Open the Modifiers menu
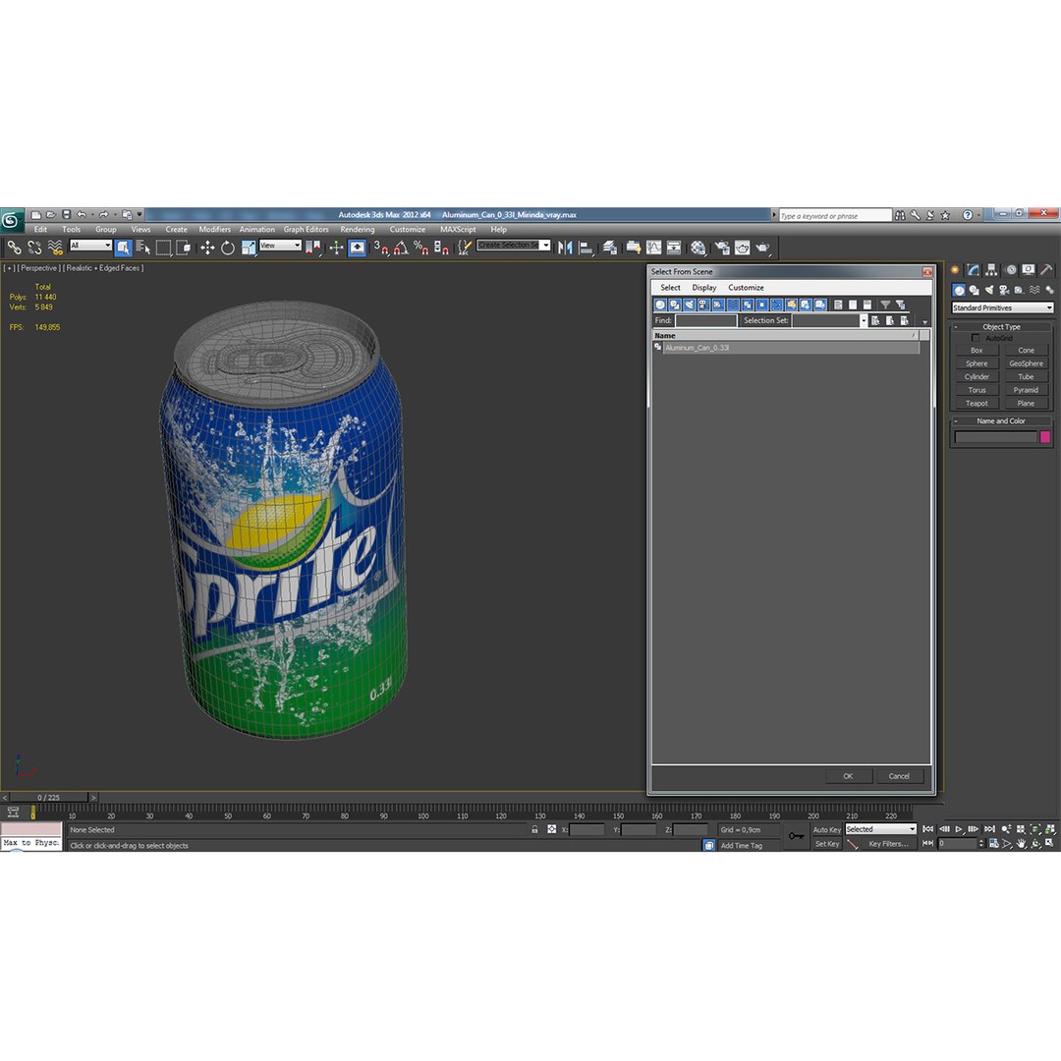 click(x=214, y=229)
